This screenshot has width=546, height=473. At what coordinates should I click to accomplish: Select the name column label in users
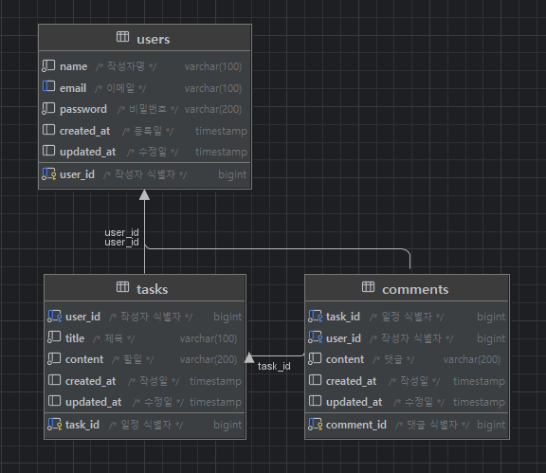point(74,66)
